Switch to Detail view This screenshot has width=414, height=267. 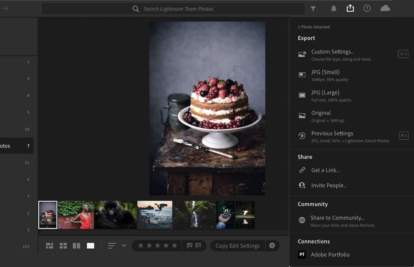[91, 246]
